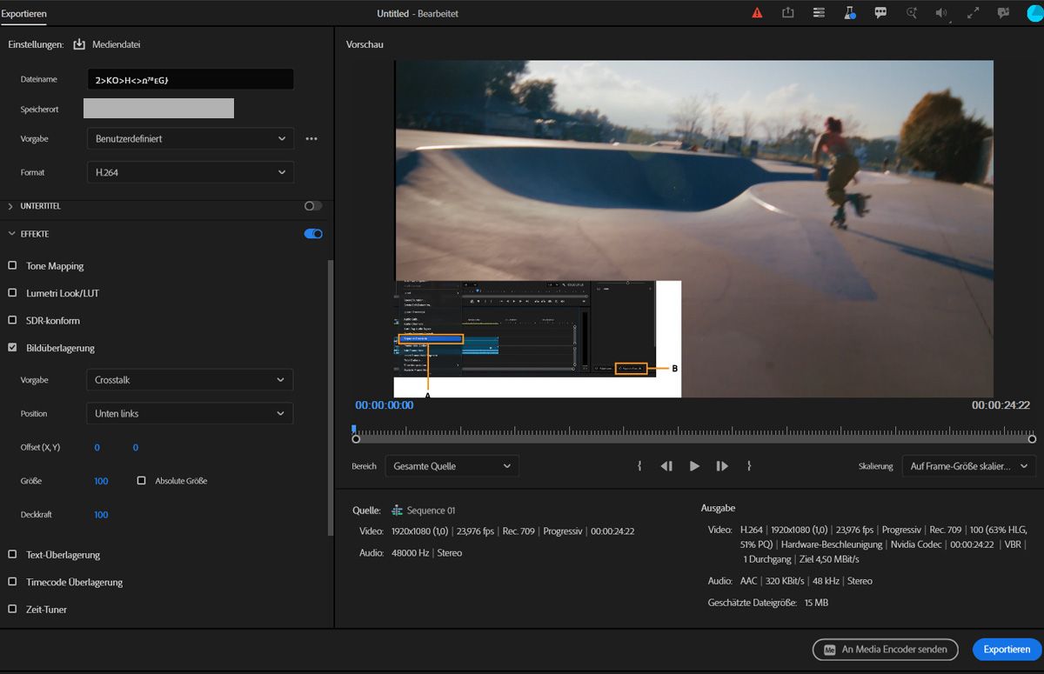Click the left in-point trim handle
This screenshot has width=1044, height=674.
click(356, 439)
